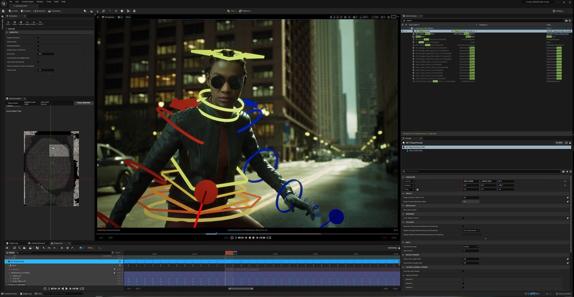Click the Details panel favorites star icon
Screen dimensions: 574x297
[567, 171]
